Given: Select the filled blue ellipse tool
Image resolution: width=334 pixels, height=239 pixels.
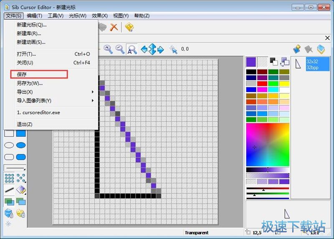Looking at the screenshot, I should [21, 145].
